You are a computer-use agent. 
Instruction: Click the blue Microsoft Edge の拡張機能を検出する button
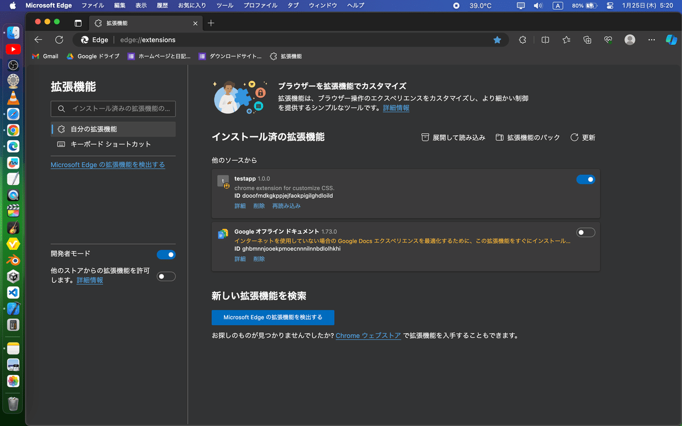(x=273, y=318)
